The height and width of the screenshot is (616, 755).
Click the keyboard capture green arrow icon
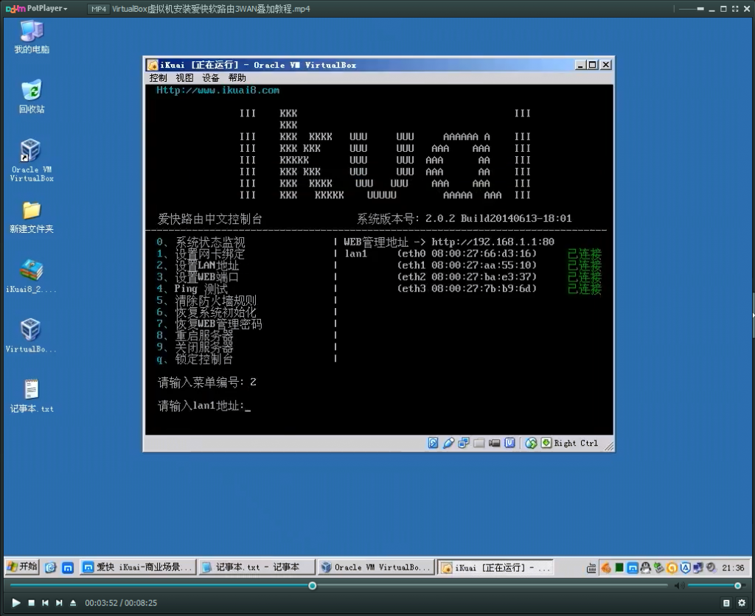[x=546, y=443]
